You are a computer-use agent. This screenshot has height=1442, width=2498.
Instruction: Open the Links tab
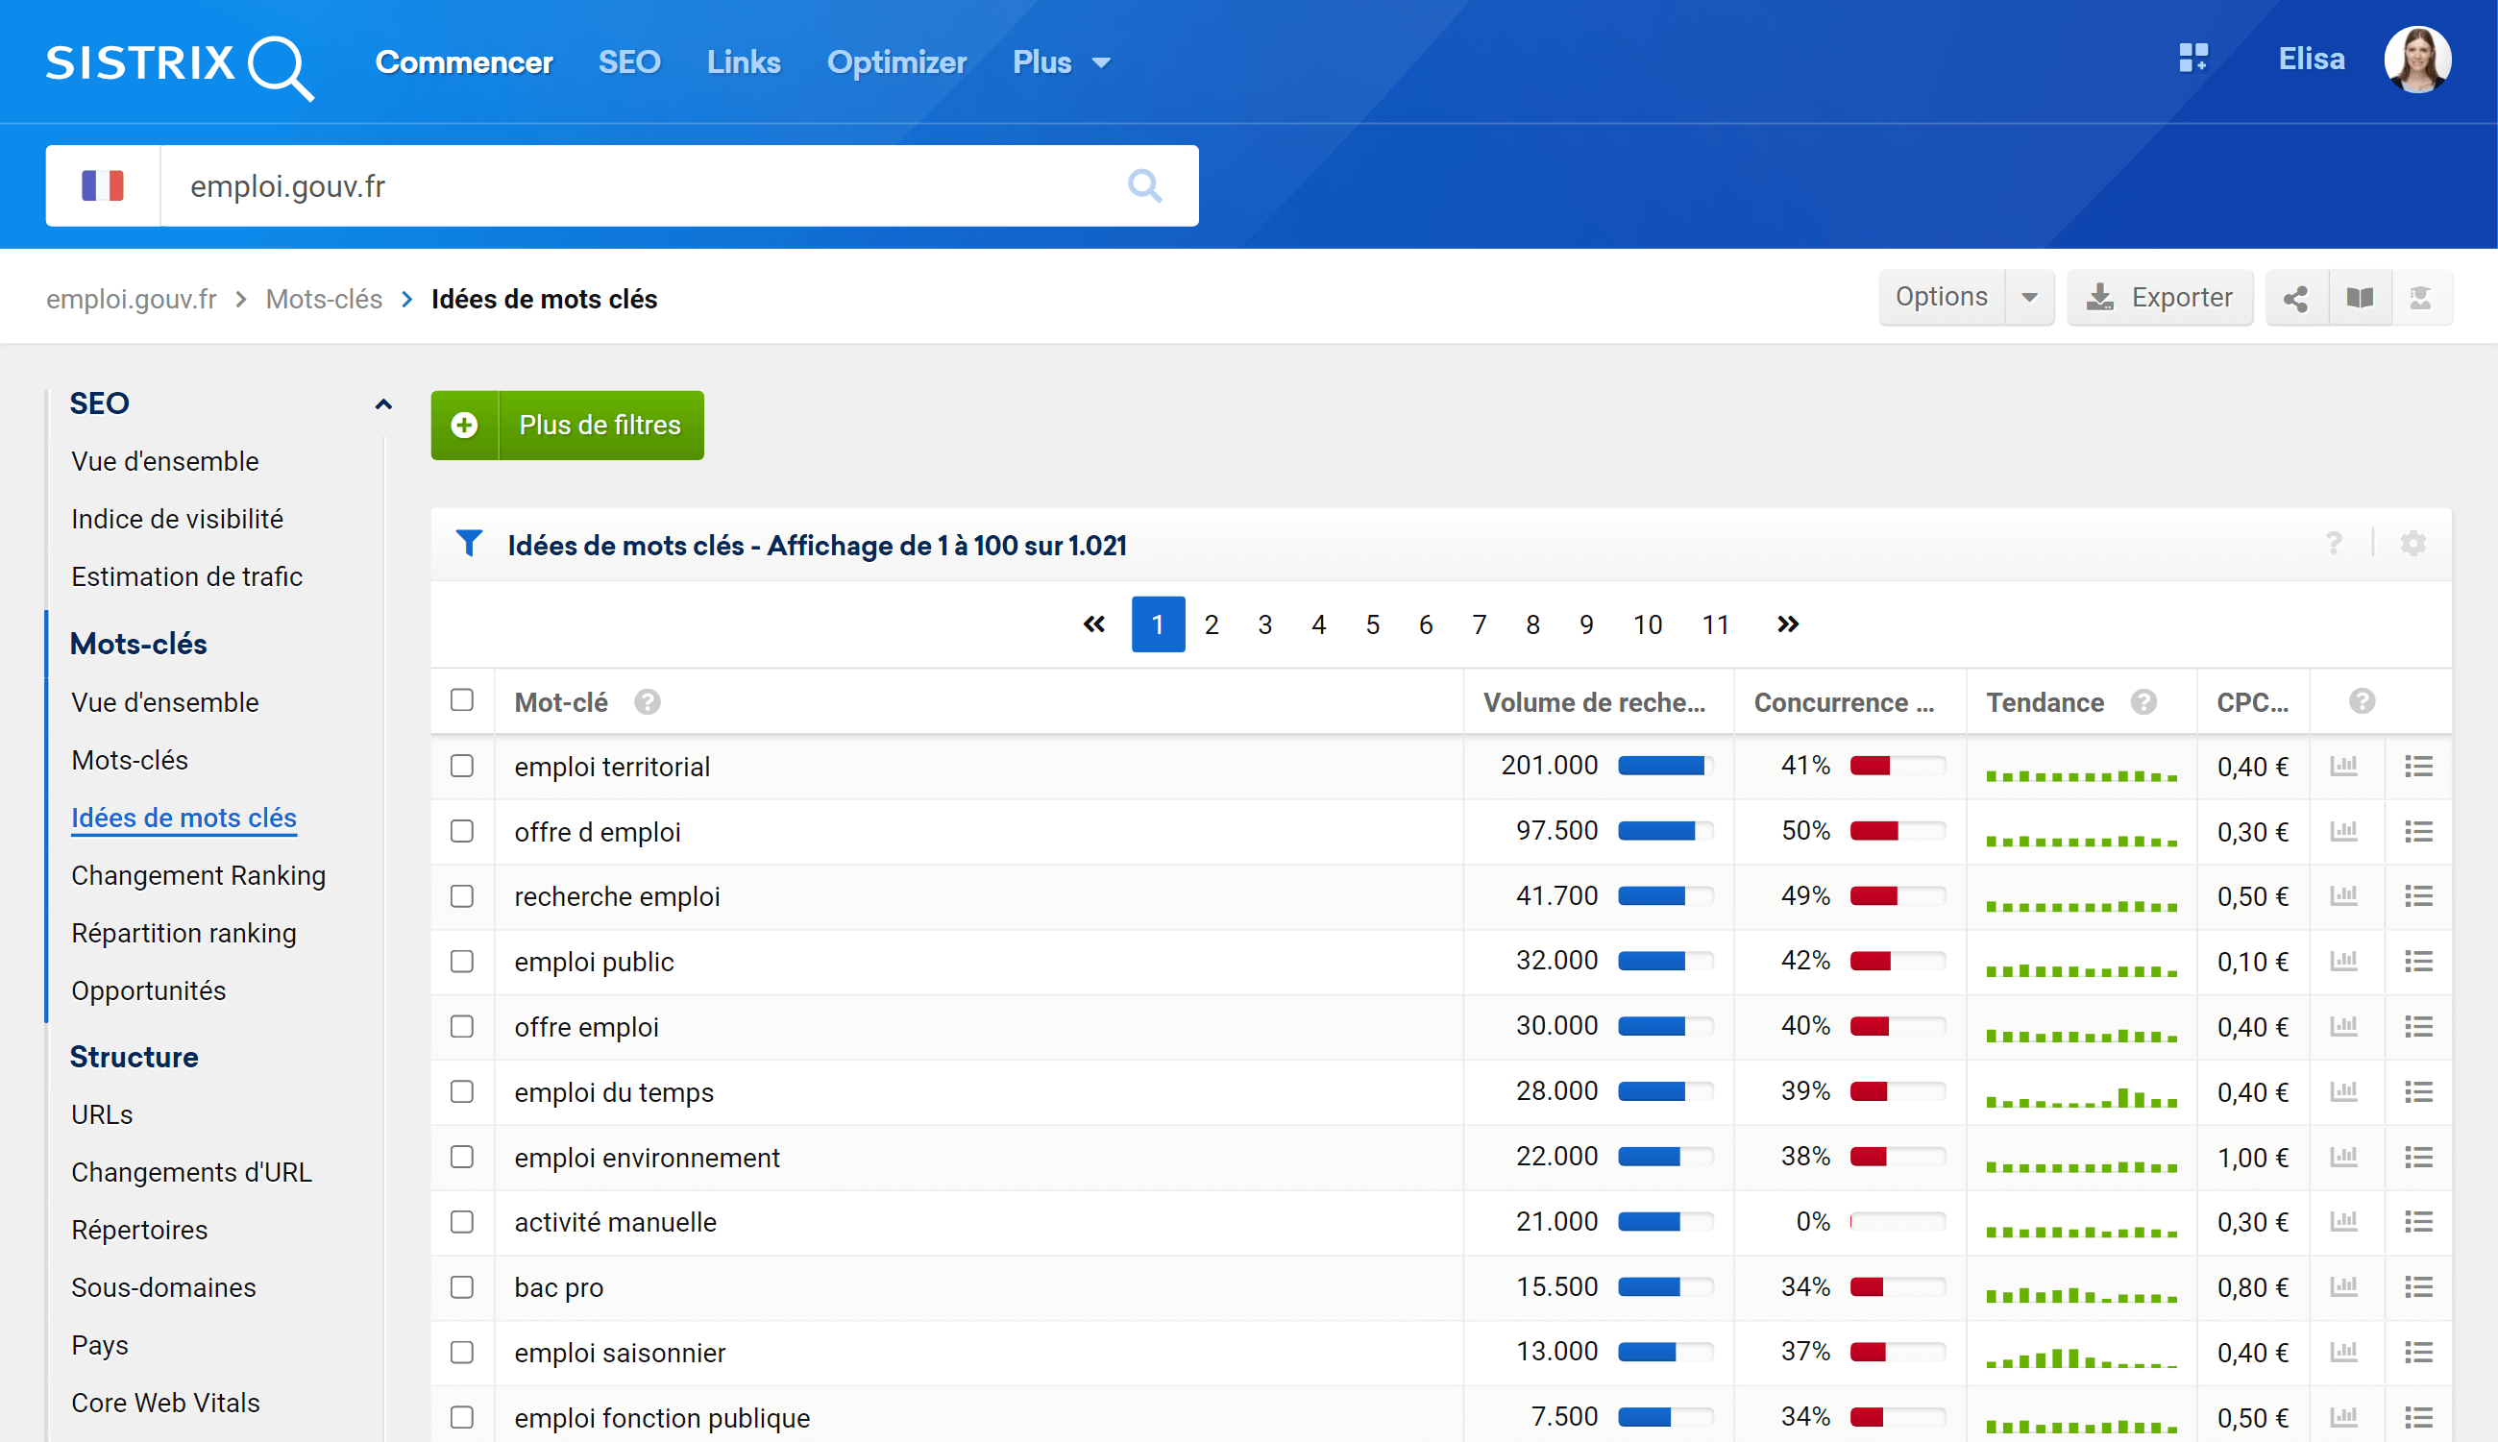(x=744, y=62)
